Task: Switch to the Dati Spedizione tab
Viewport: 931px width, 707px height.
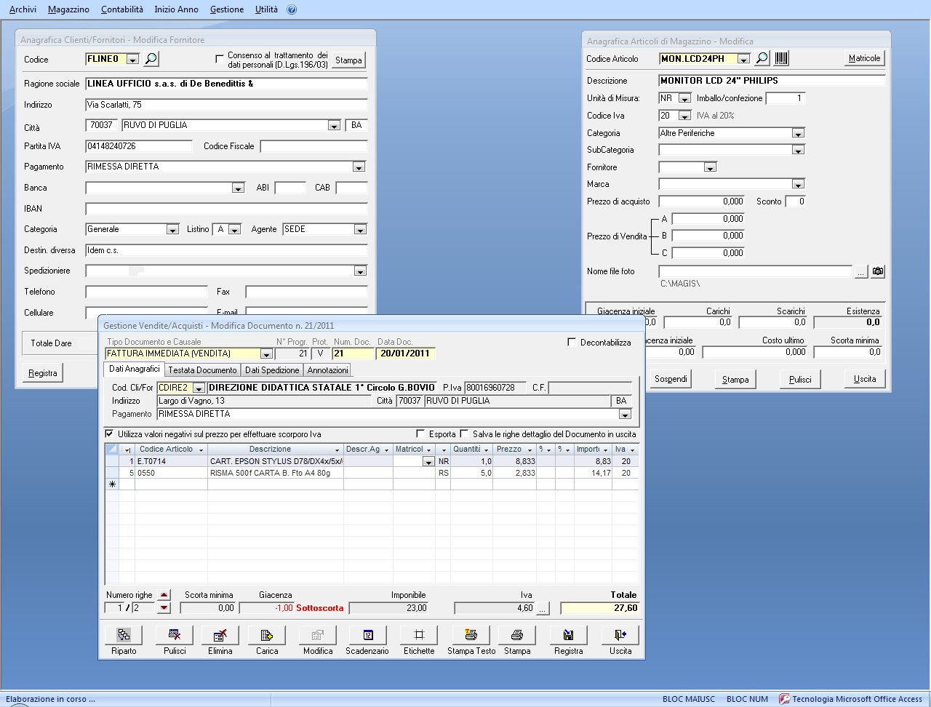Action: click(x=272, y=370)
